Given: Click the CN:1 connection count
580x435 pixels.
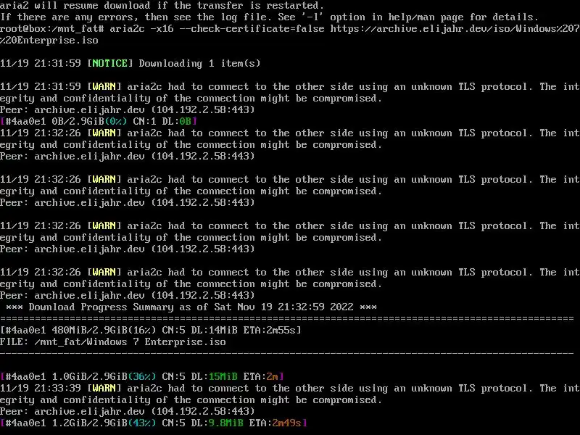Looking at the screenshot, I should (x=144, y=121).
